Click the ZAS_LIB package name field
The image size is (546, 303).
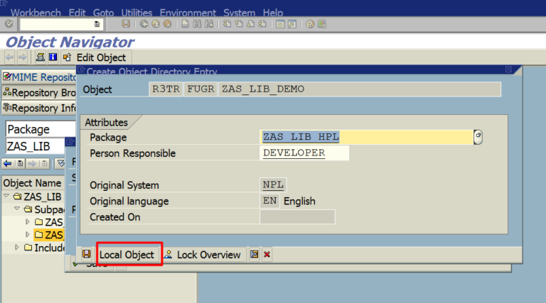coord(35,146)
